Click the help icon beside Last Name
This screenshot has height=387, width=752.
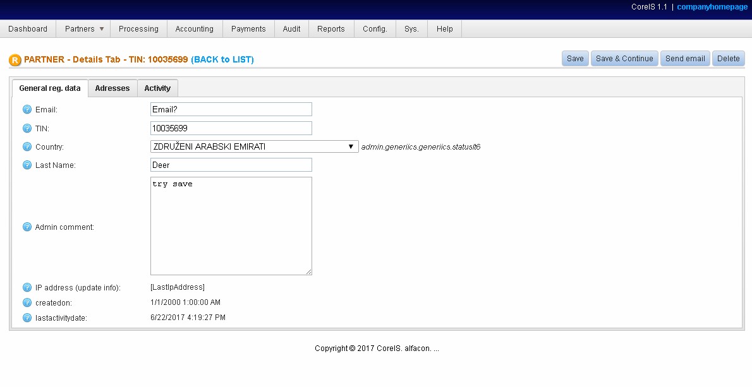pos(27,165)
